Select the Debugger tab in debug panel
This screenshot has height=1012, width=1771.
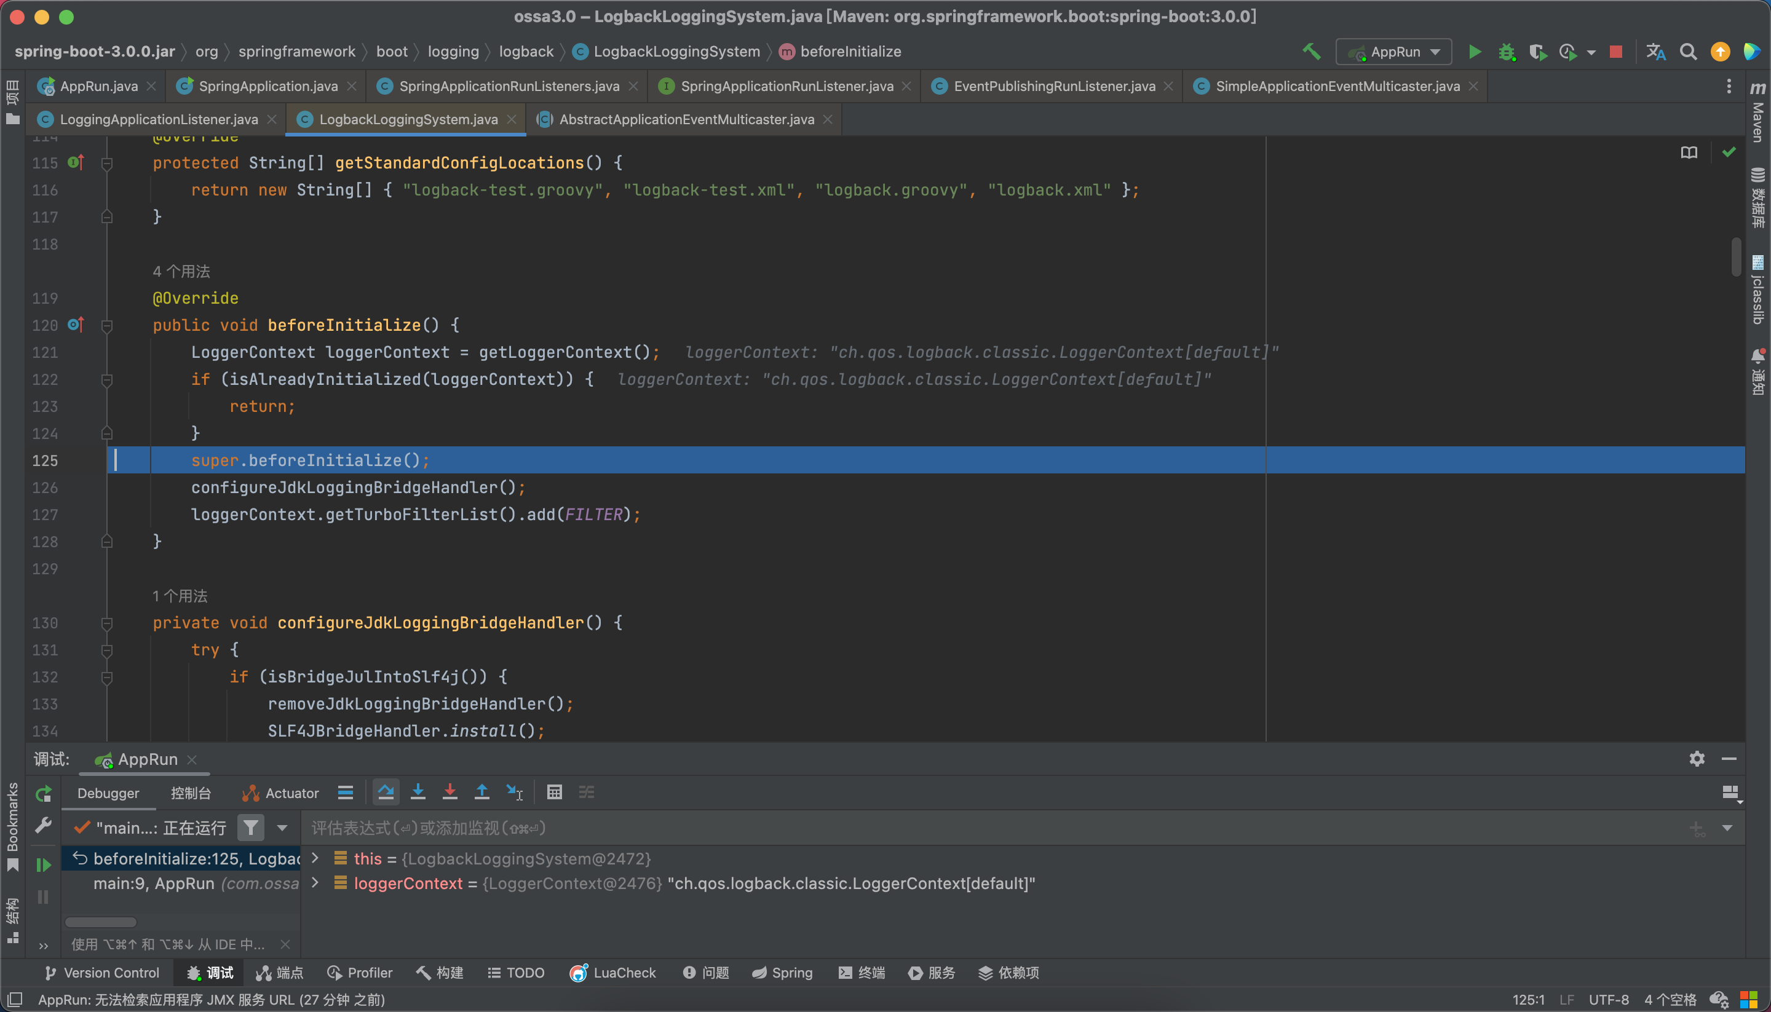pos(108,793)
